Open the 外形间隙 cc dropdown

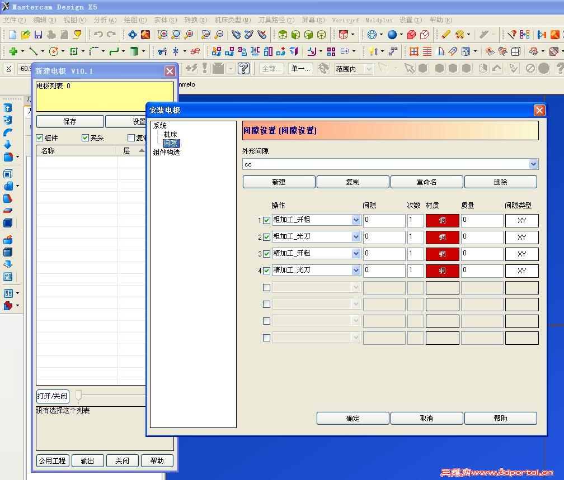pos(533,164)
